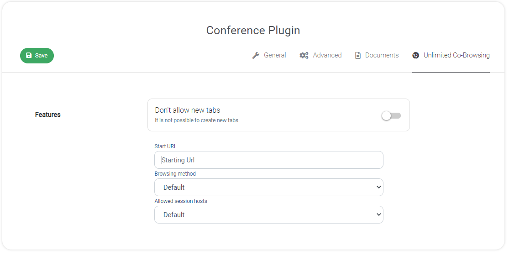
Task: Switch to the Advanced tab
Action: [321, 56]
